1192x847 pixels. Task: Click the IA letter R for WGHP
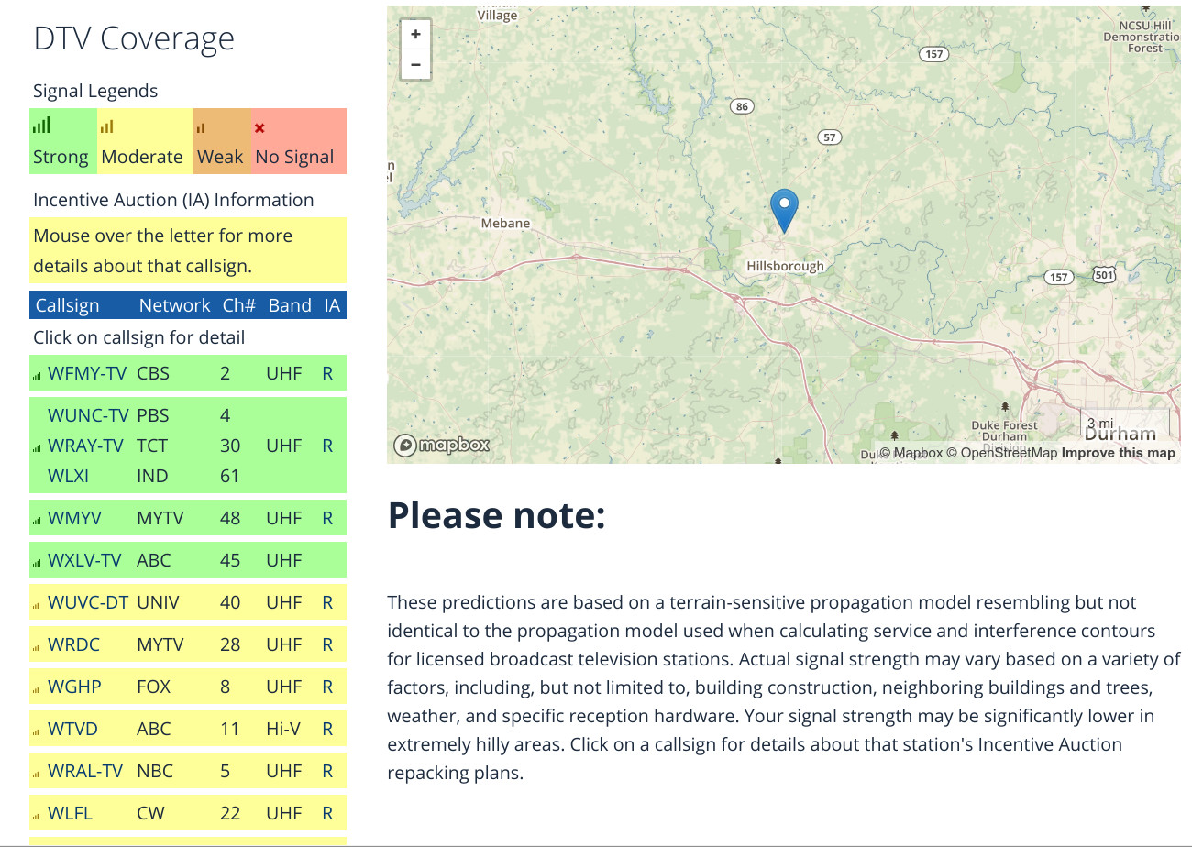pos(327,687)
